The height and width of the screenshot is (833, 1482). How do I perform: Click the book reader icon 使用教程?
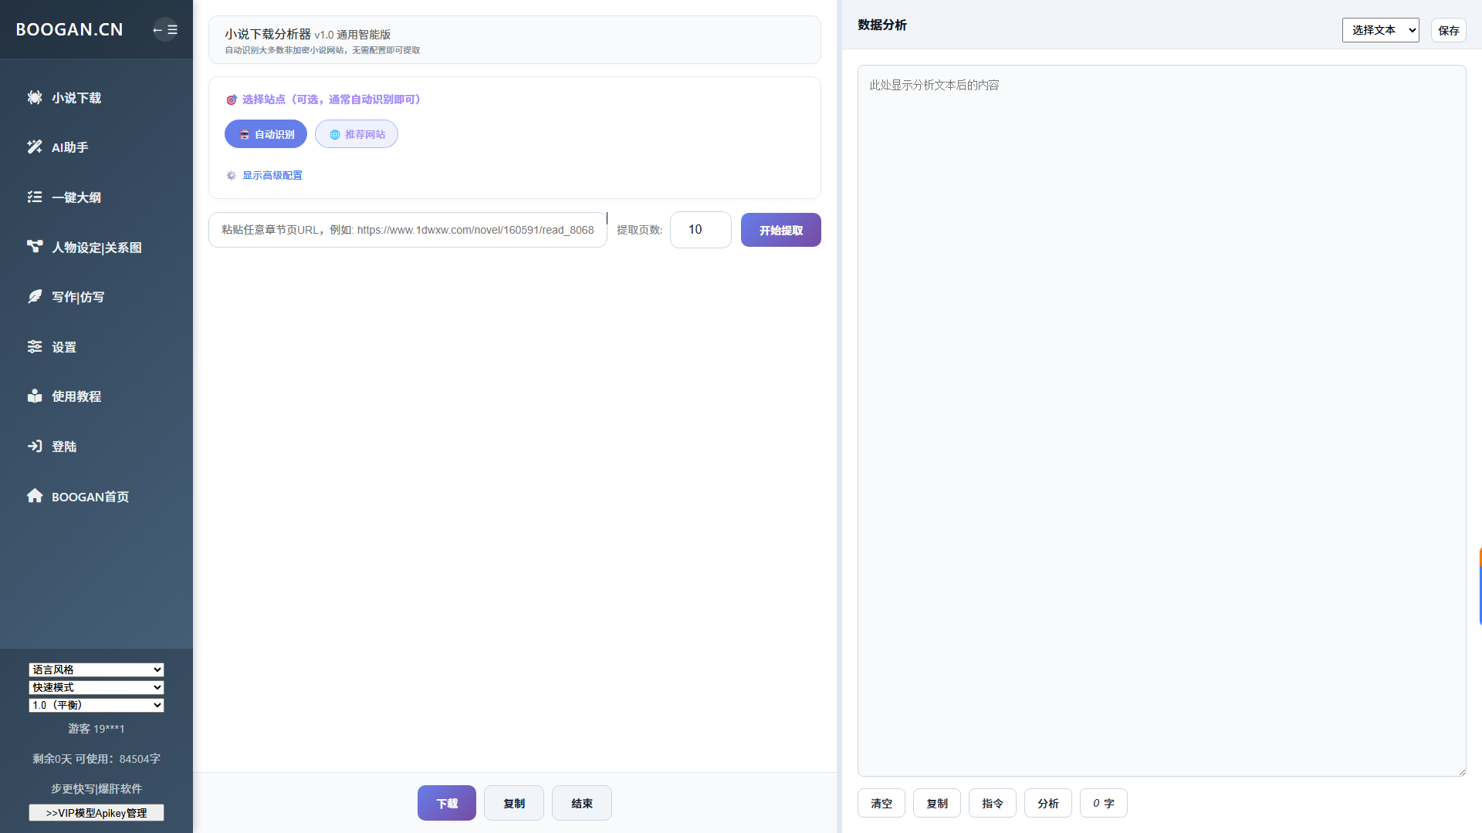(35, 396)
